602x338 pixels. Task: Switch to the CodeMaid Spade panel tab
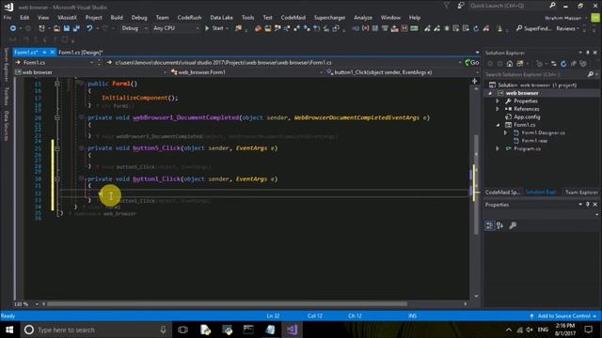click(x=502, y=192)
